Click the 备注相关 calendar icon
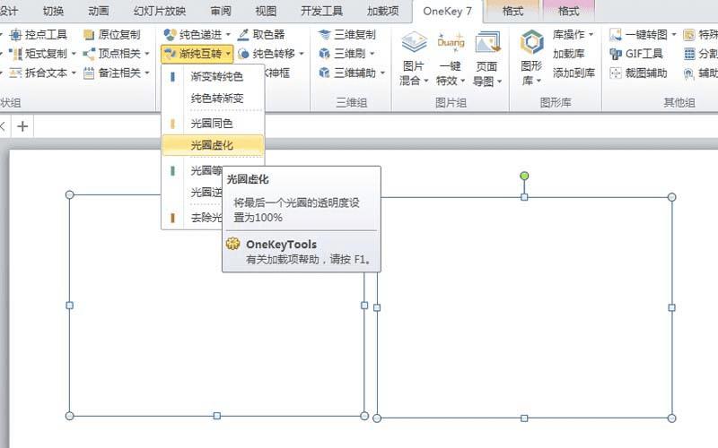 coord(89,73)
